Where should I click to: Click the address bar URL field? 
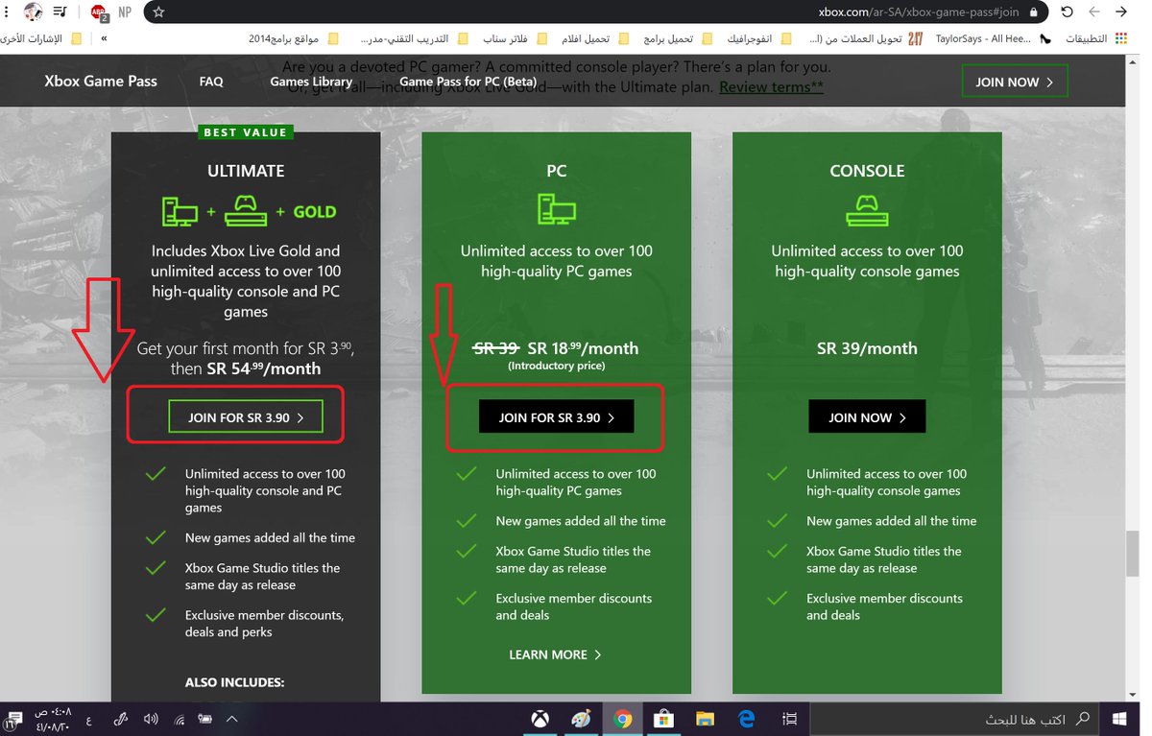click(595, 12)
